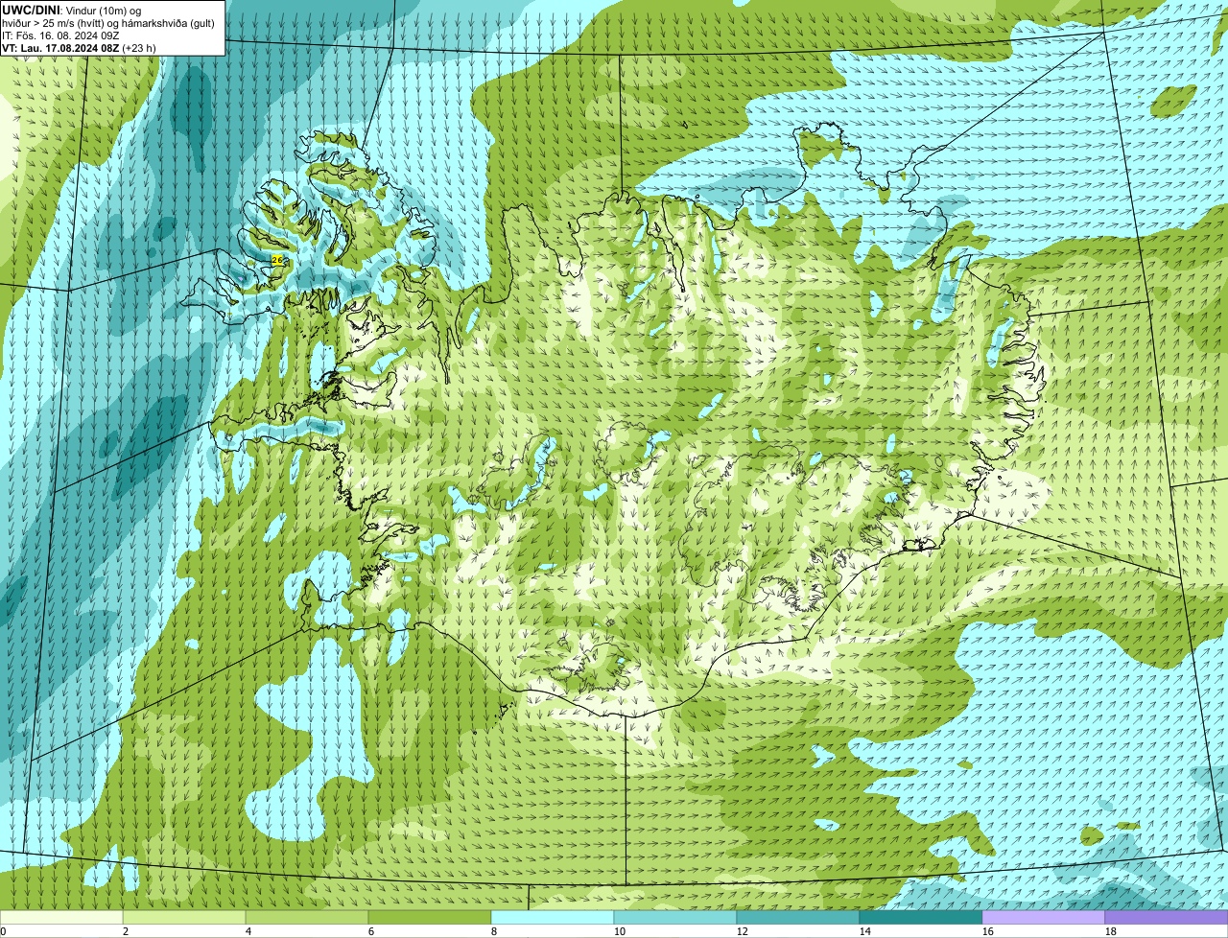Click the '6' colorbar scale label

click(x=371, y=931)
